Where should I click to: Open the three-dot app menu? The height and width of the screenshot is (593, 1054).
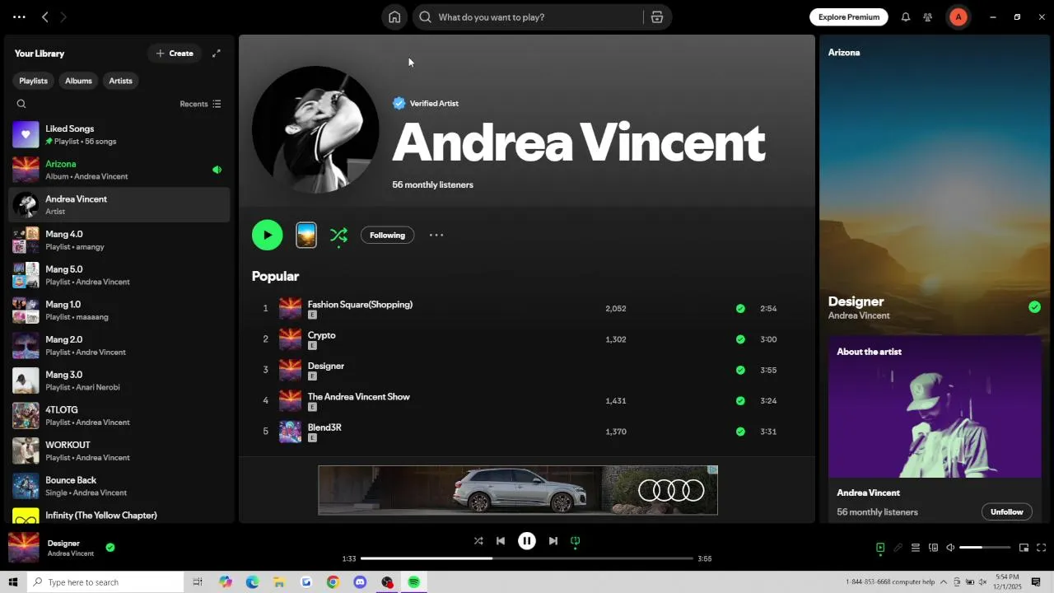19,16
